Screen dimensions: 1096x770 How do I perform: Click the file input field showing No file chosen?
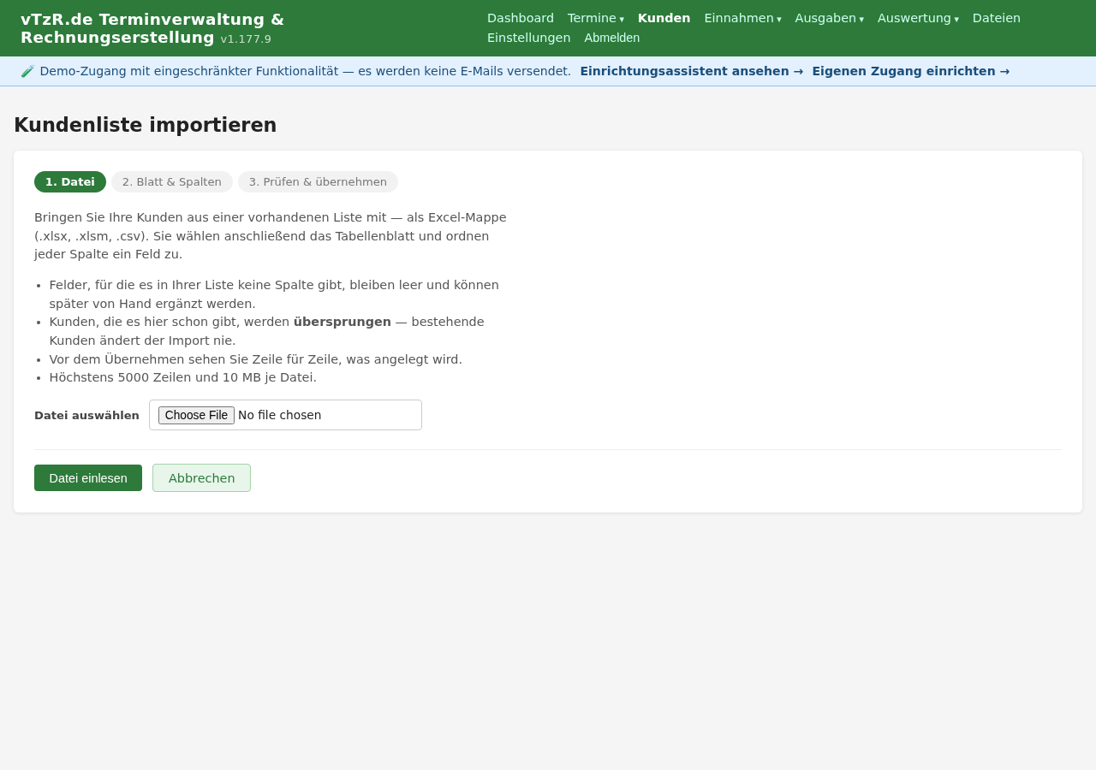285,415
